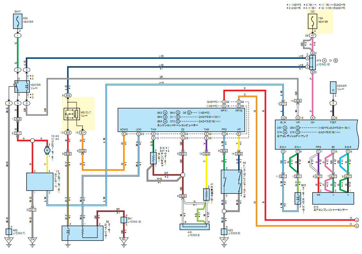Click the PR terminal of the A73 sensor
This screenshot has width=362, height=254.
tap(318, 195)
